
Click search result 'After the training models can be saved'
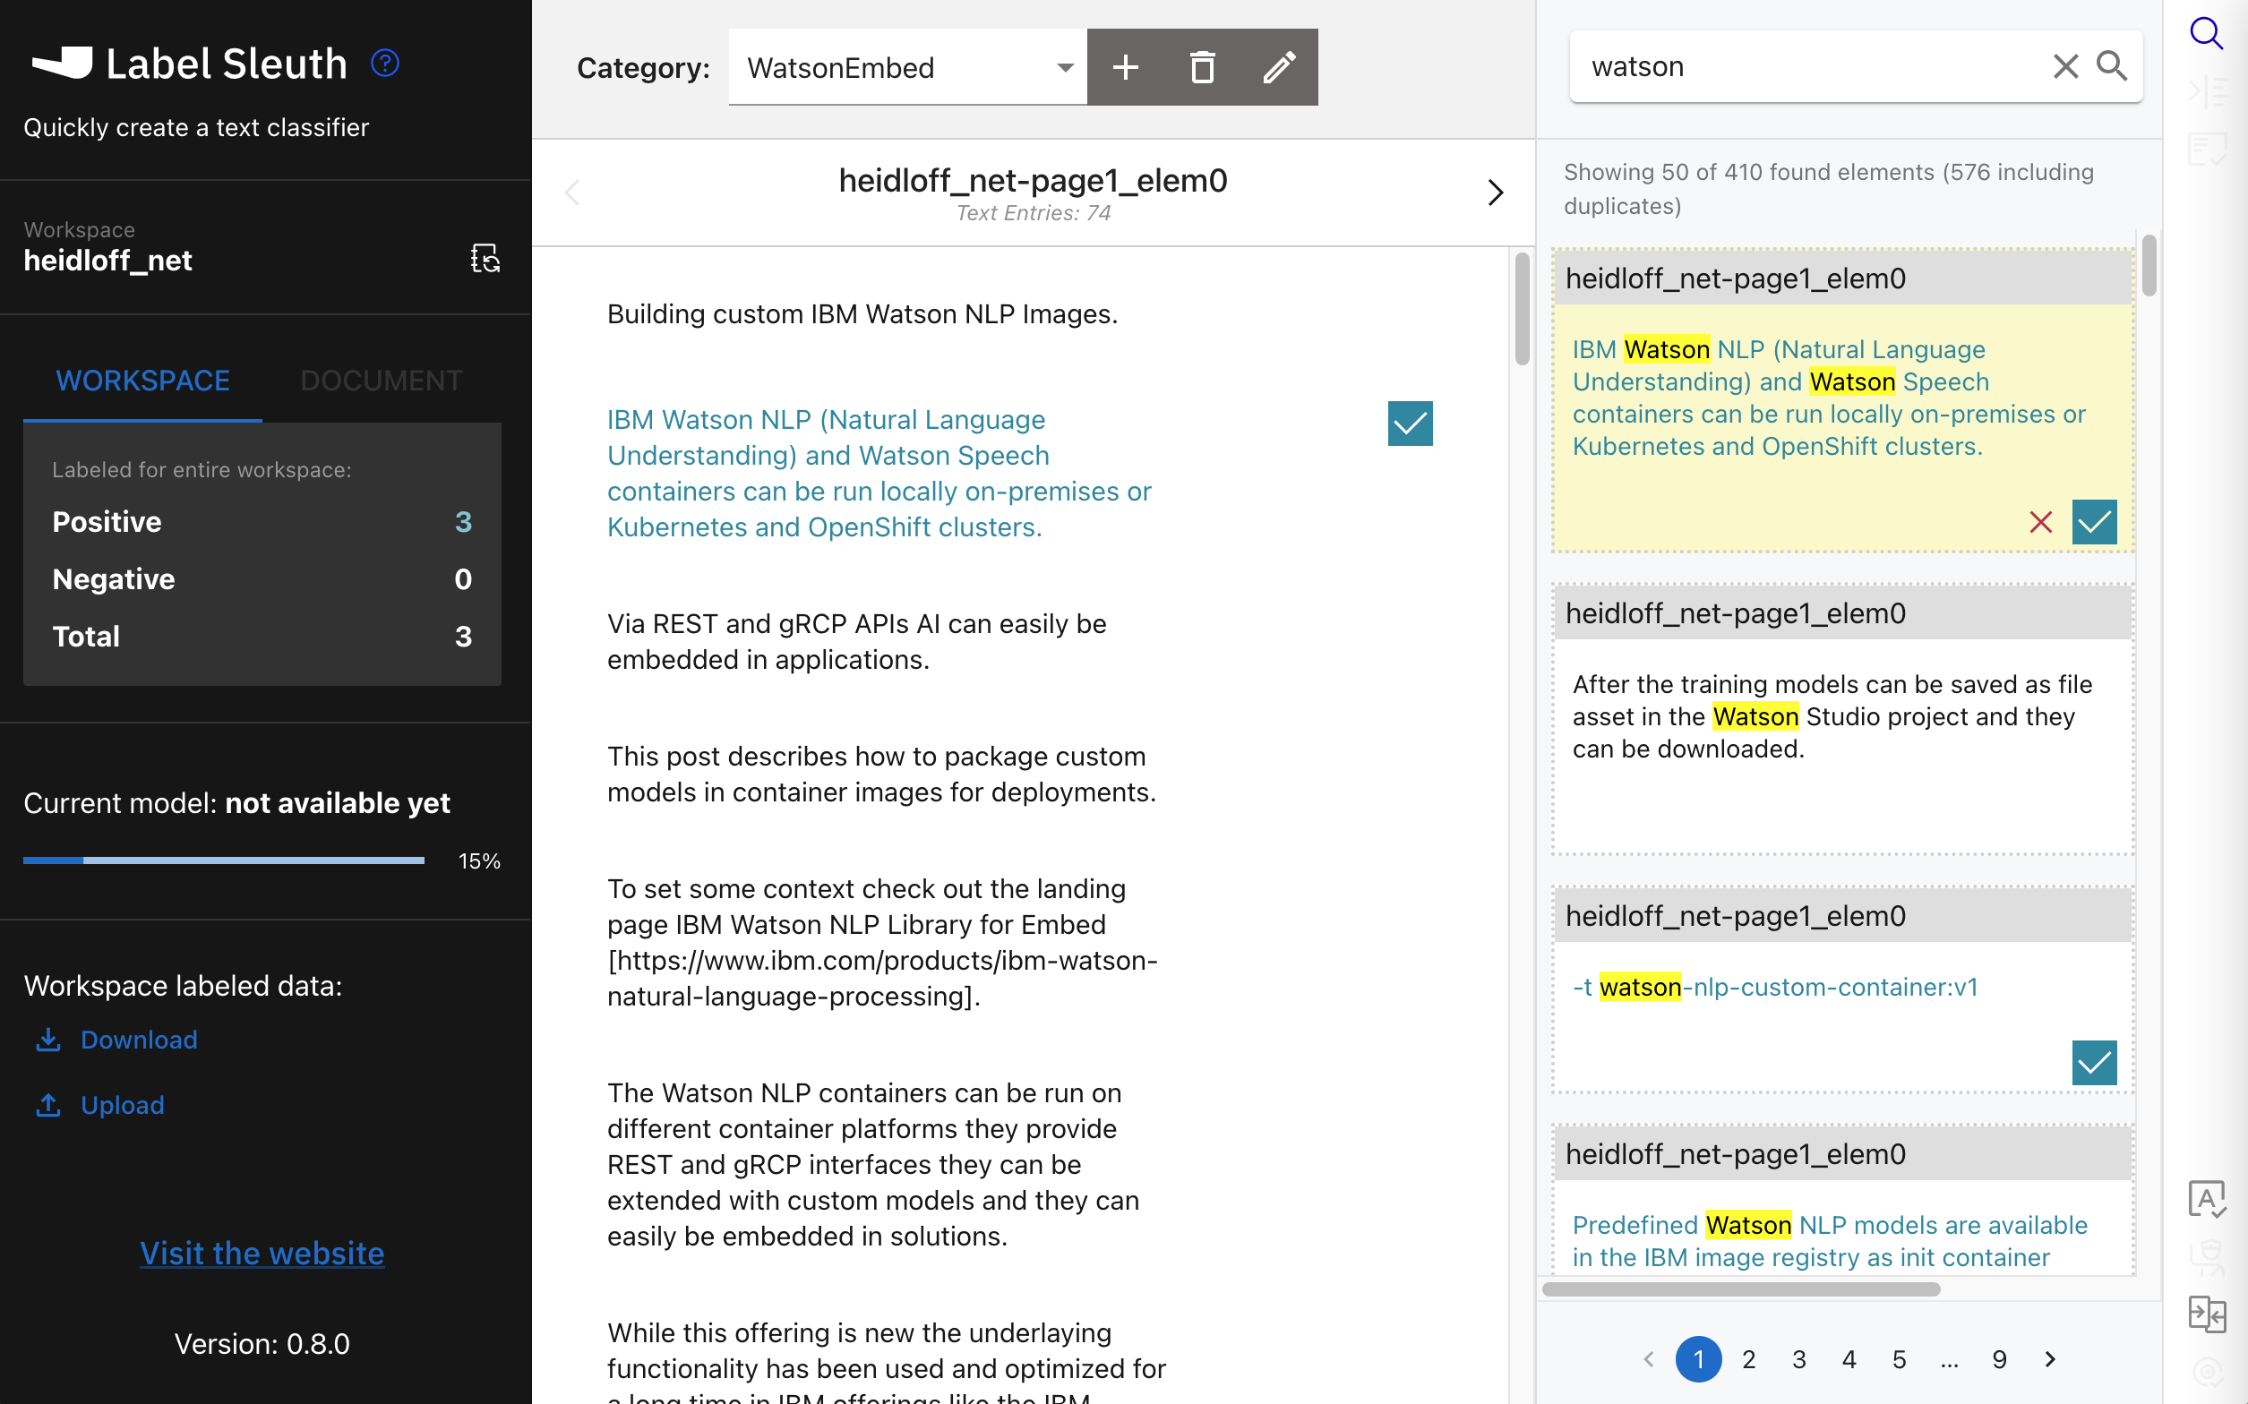1832,716
